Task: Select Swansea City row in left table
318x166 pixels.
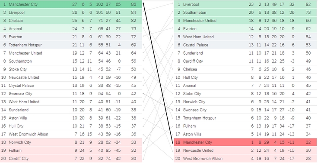Action: click(x=71, y=93)
